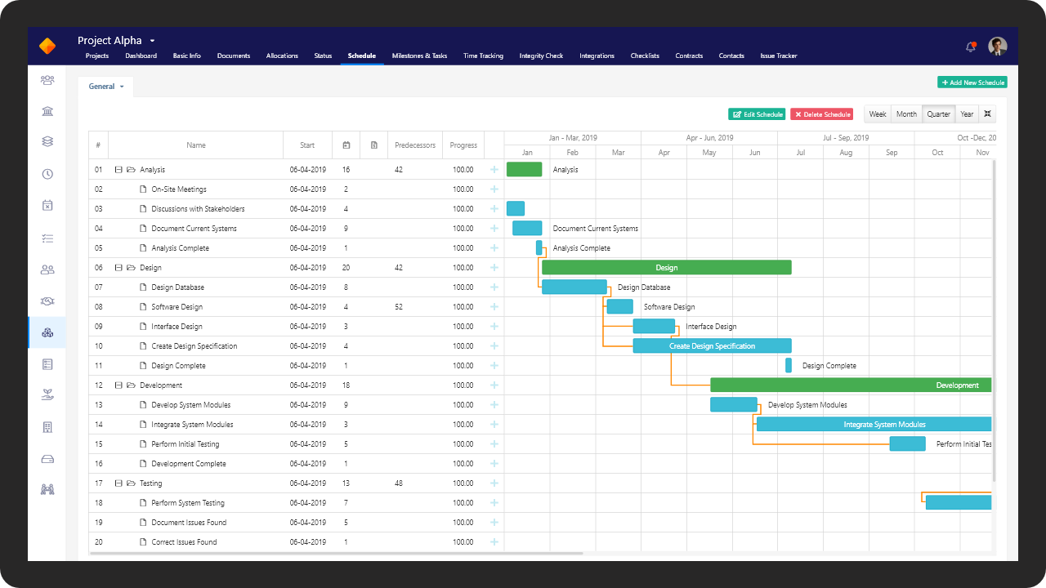Open the General schedule dropdown
Screen dimensions: 1046x588
pos(105,86)
